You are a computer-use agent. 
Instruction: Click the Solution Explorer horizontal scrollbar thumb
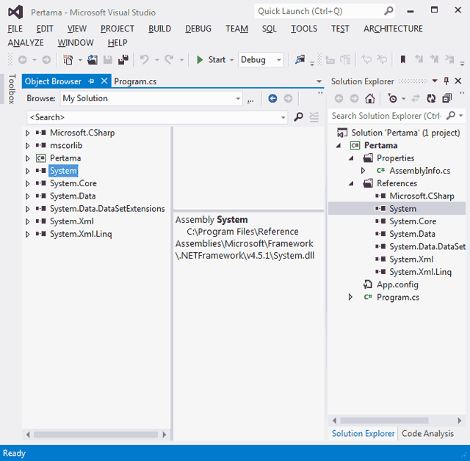(385, 420)
